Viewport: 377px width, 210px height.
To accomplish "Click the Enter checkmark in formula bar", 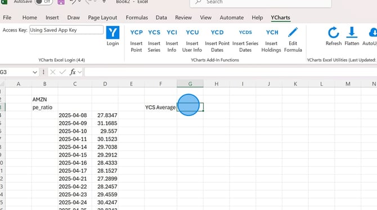I will (x=62, y=72).
